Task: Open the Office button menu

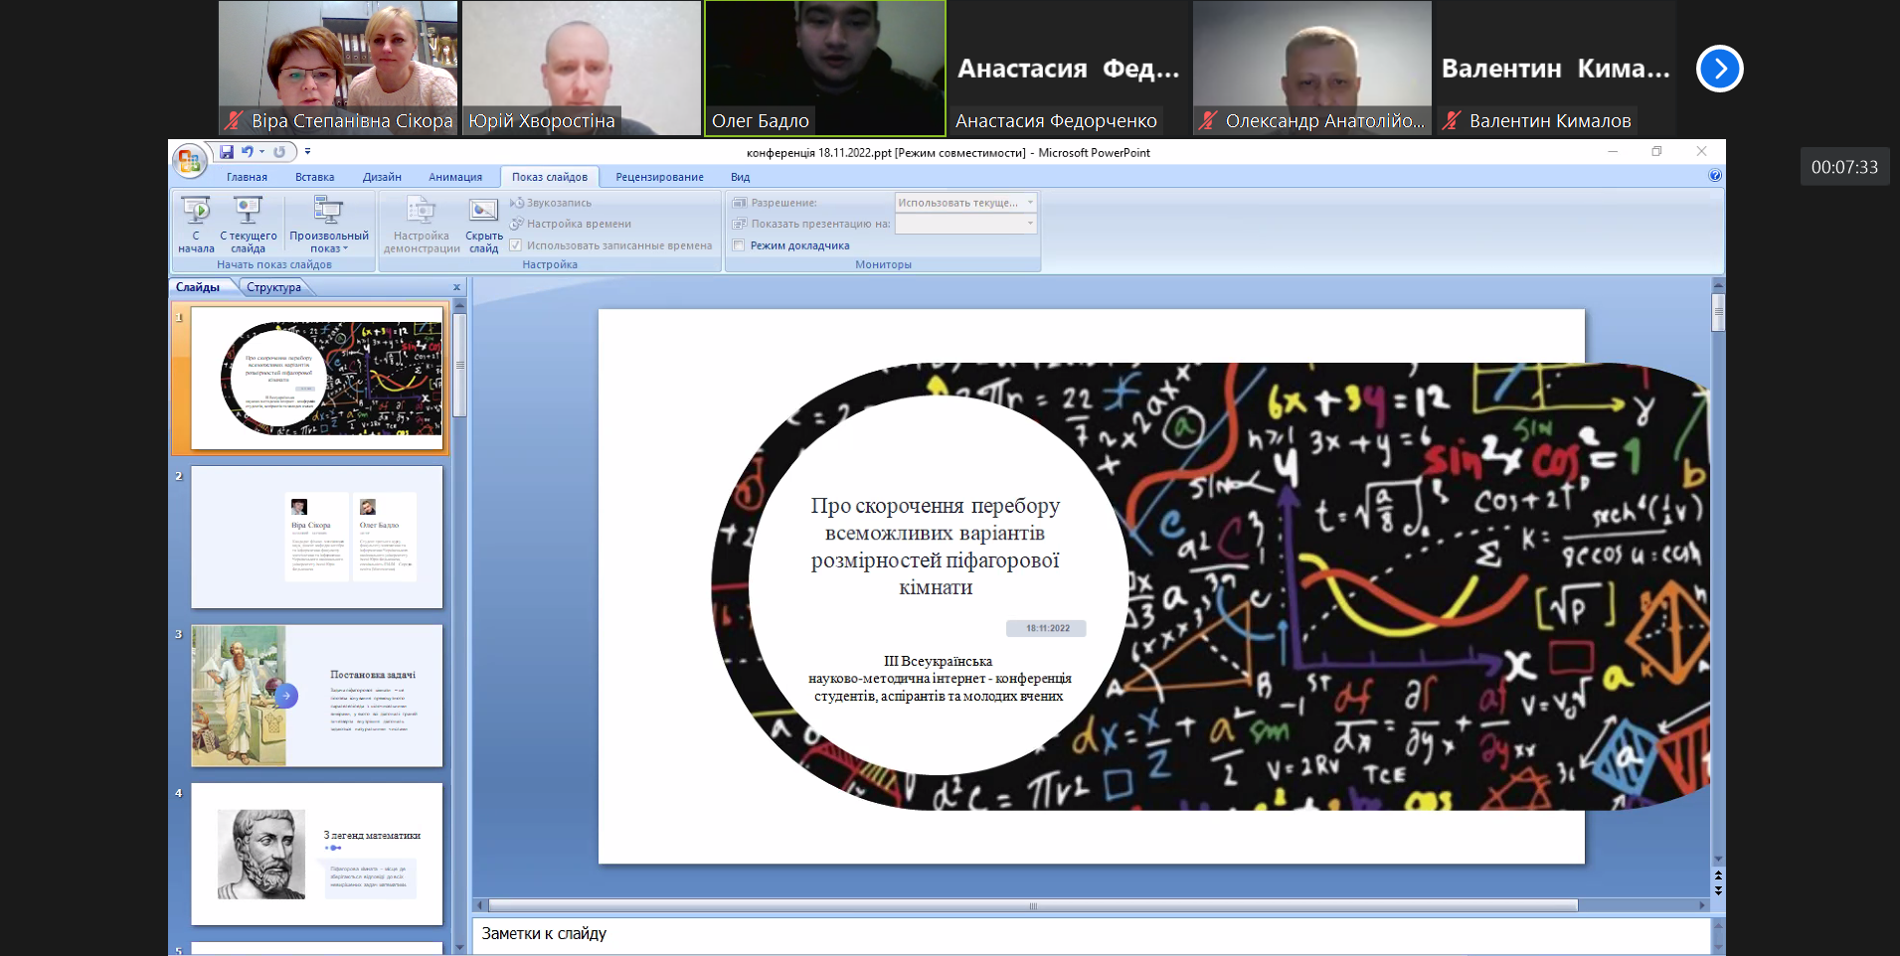Action: [189, 160]
